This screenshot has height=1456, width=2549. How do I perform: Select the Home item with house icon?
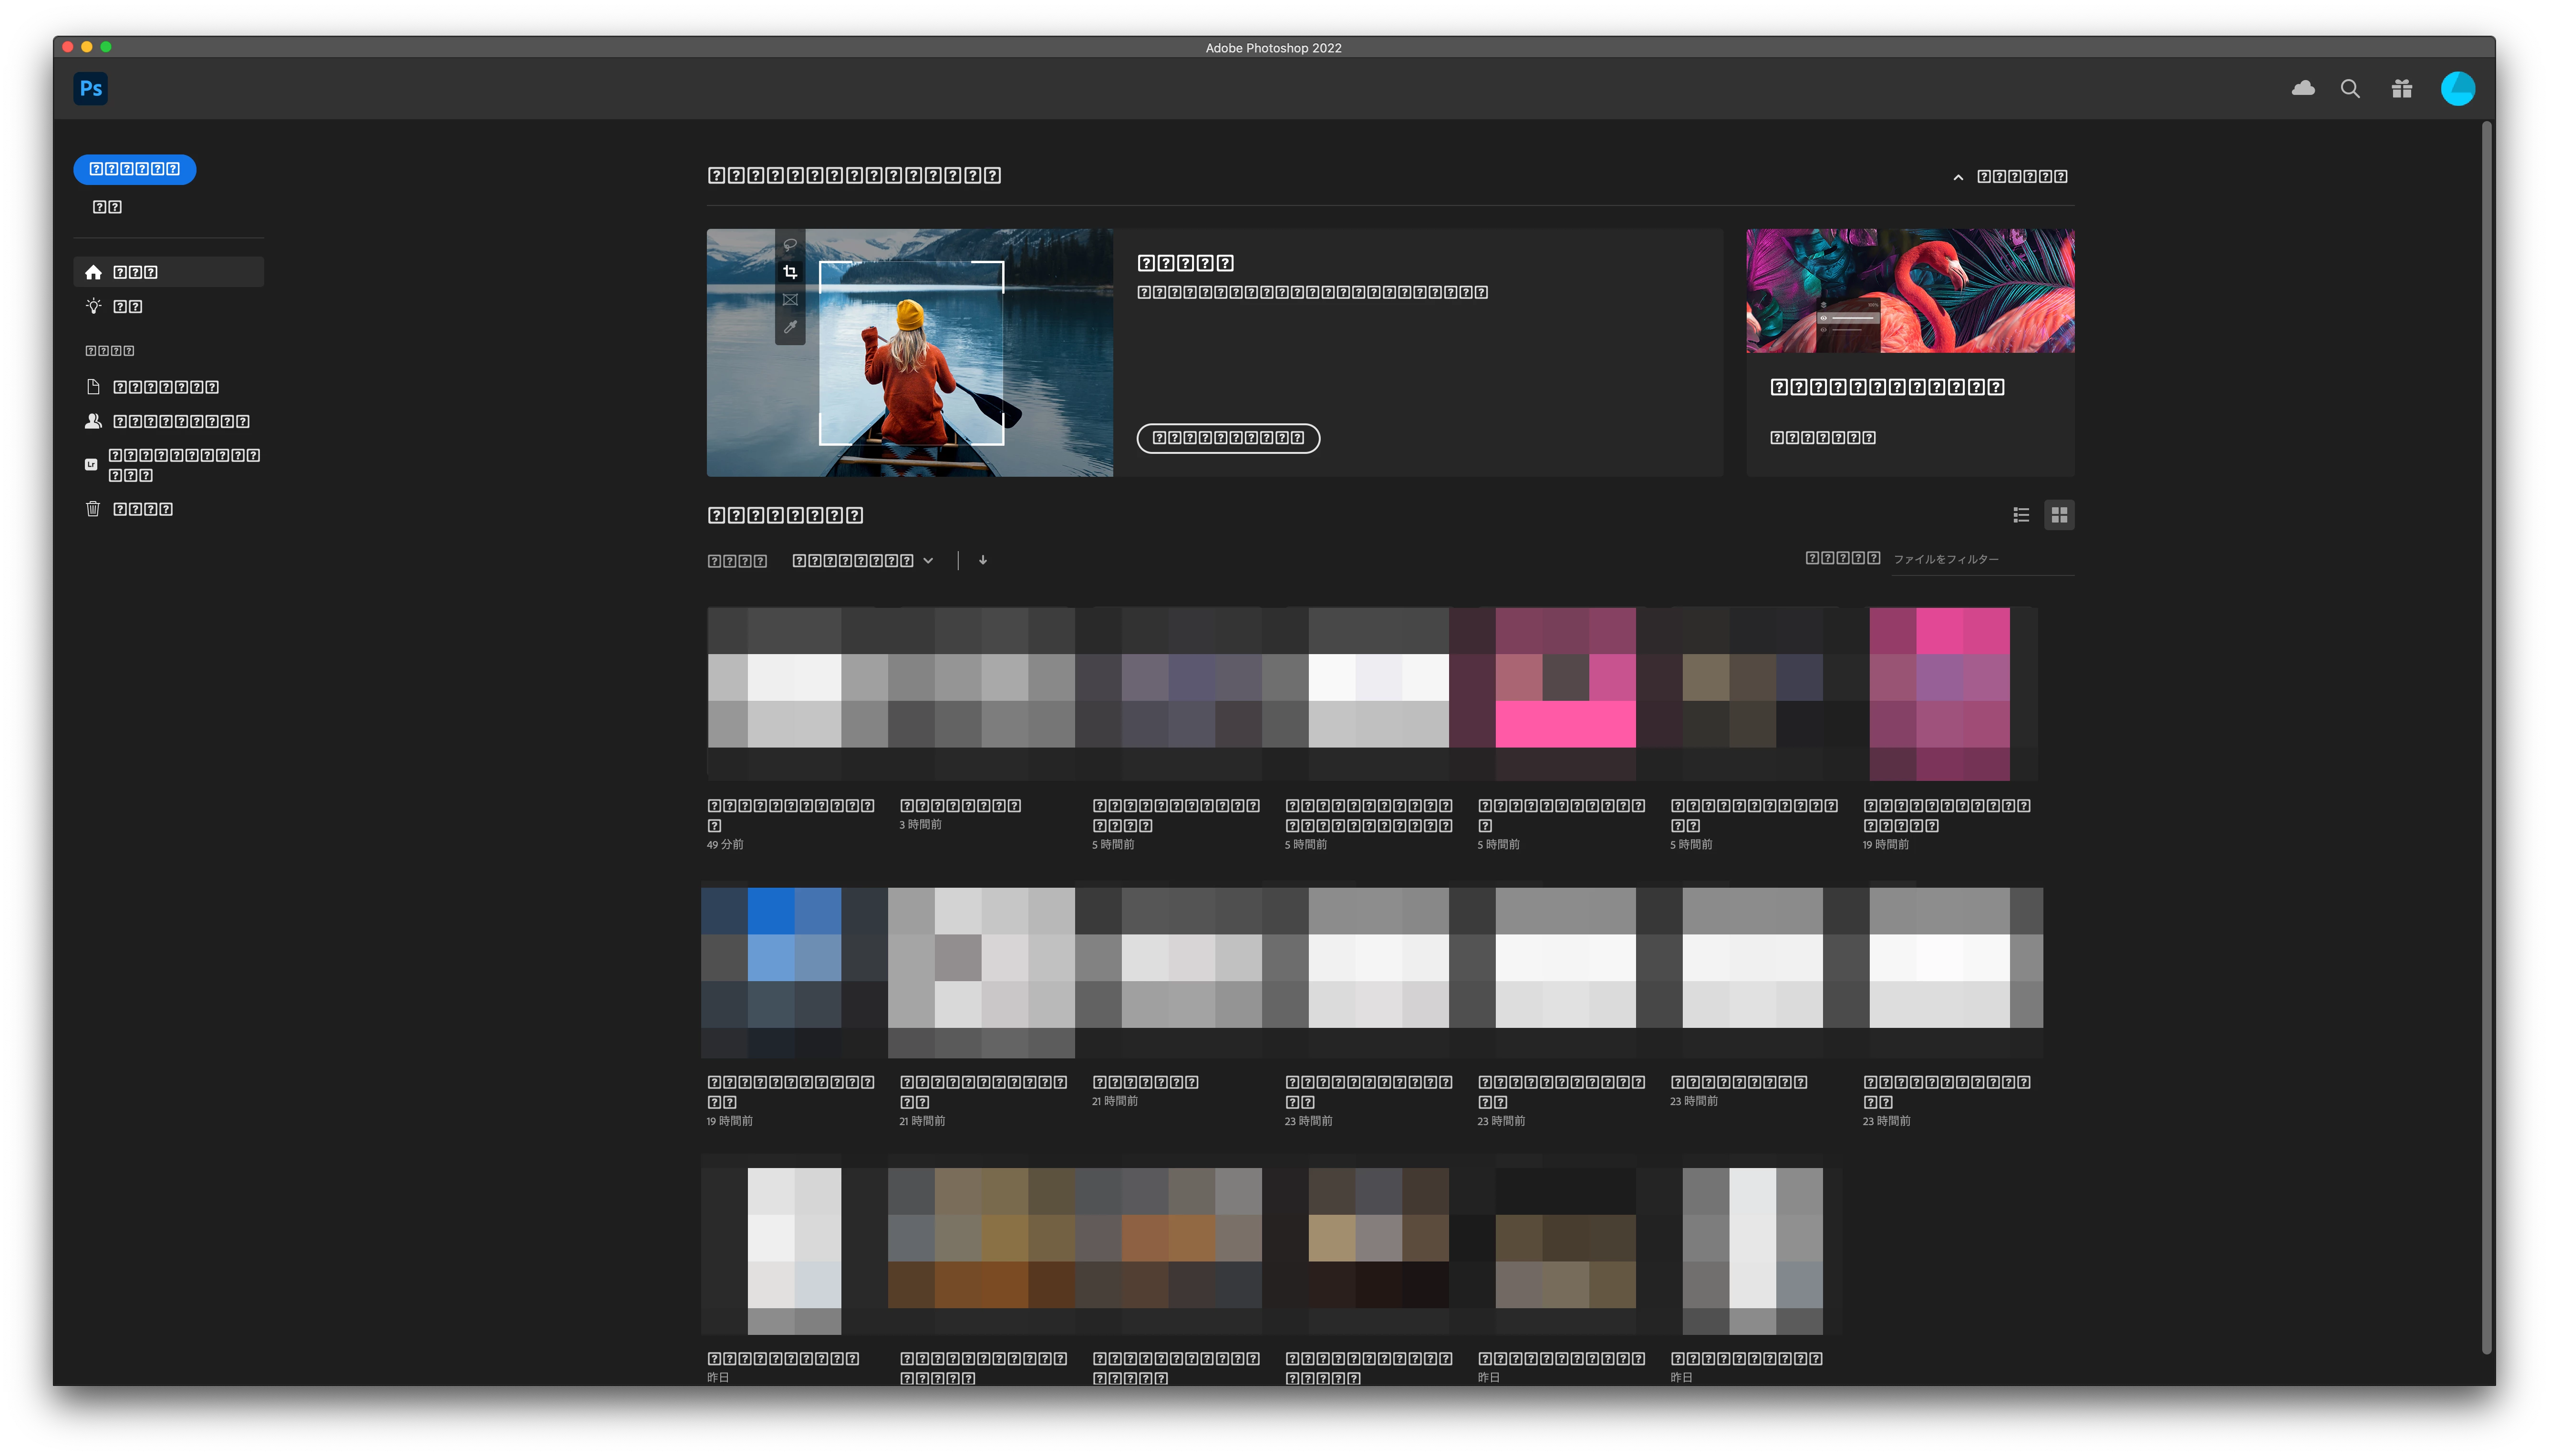click(x=134, y=272)
